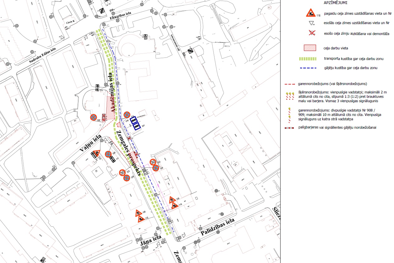394x263 pixels.
Task: Click the 30 speed limit sign east of Zemgales prospekts
Action: (153, 162)
